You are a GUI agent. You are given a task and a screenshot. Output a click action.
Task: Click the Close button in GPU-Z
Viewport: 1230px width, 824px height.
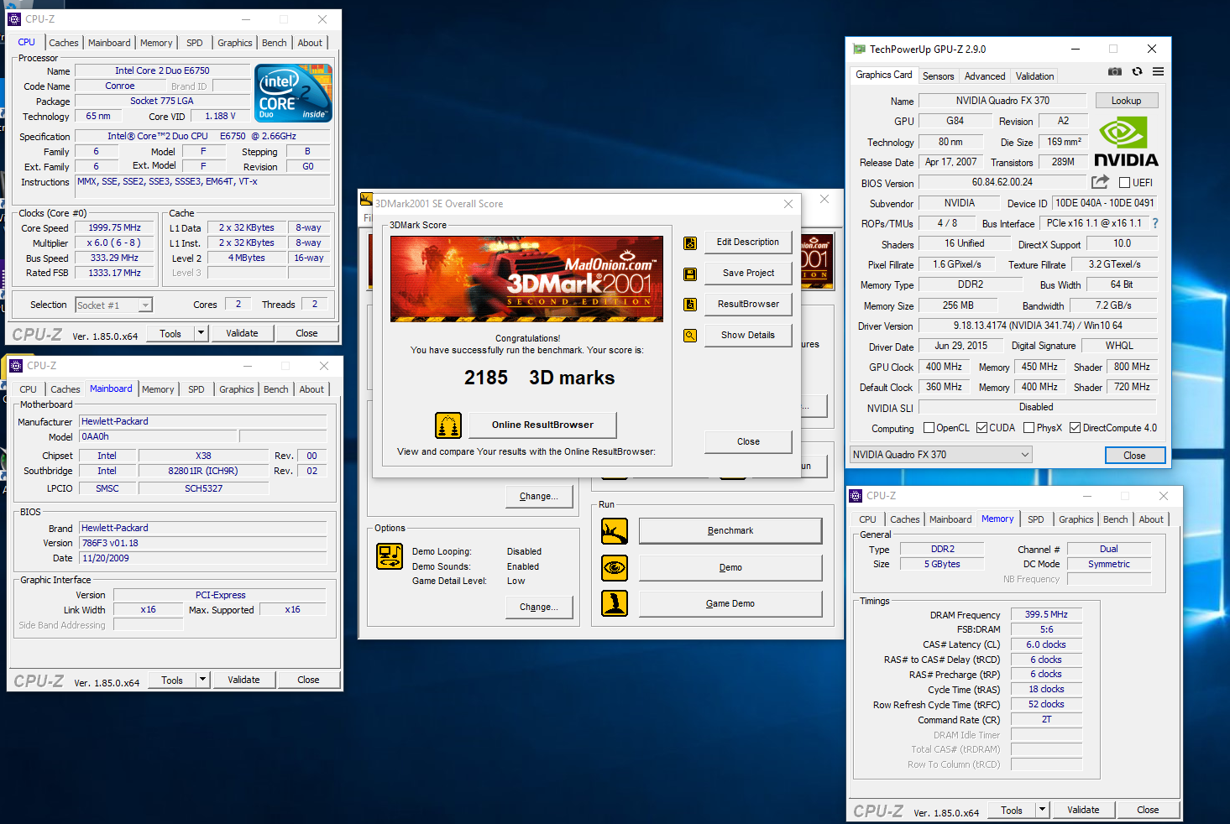point(1134,456)
